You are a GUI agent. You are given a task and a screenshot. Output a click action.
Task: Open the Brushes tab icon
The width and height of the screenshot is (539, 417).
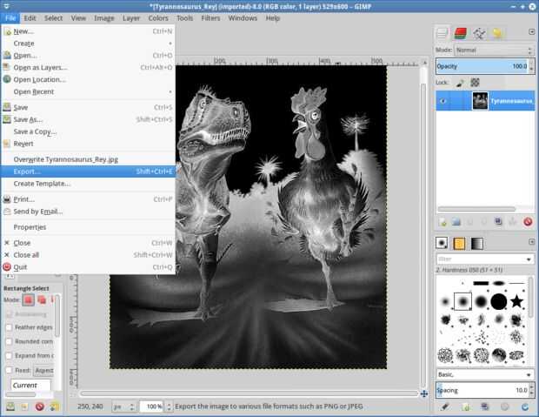(x=442, y=243)
